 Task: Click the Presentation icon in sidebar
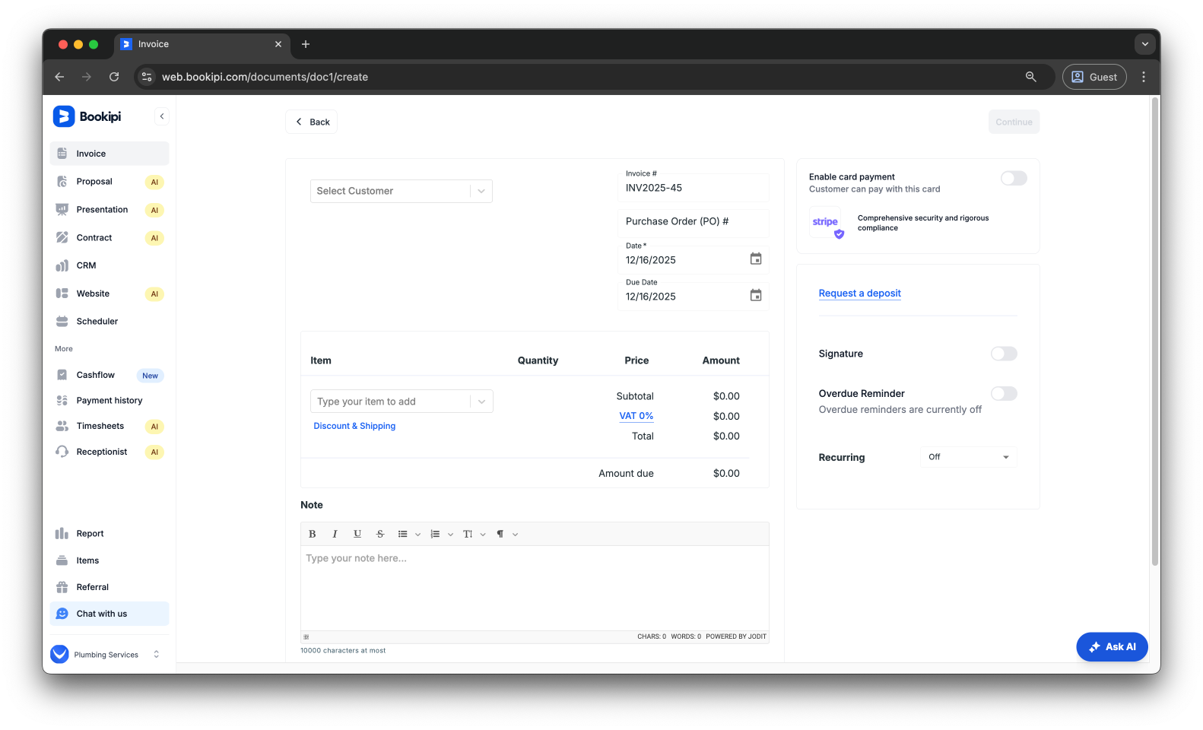[62, 210]
